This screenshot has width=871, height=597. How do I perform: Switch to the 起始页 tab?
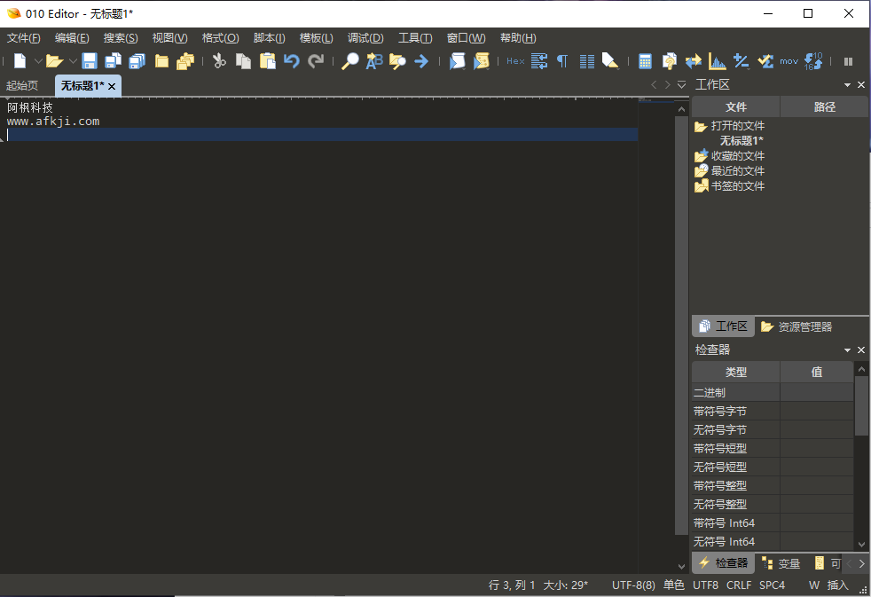click(22, 85)
